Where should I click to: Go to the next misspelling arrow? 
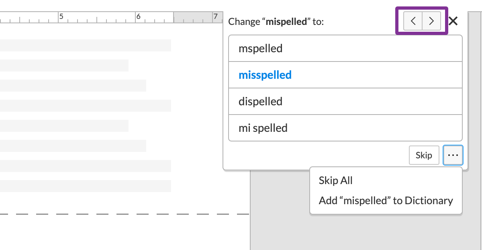431,21
